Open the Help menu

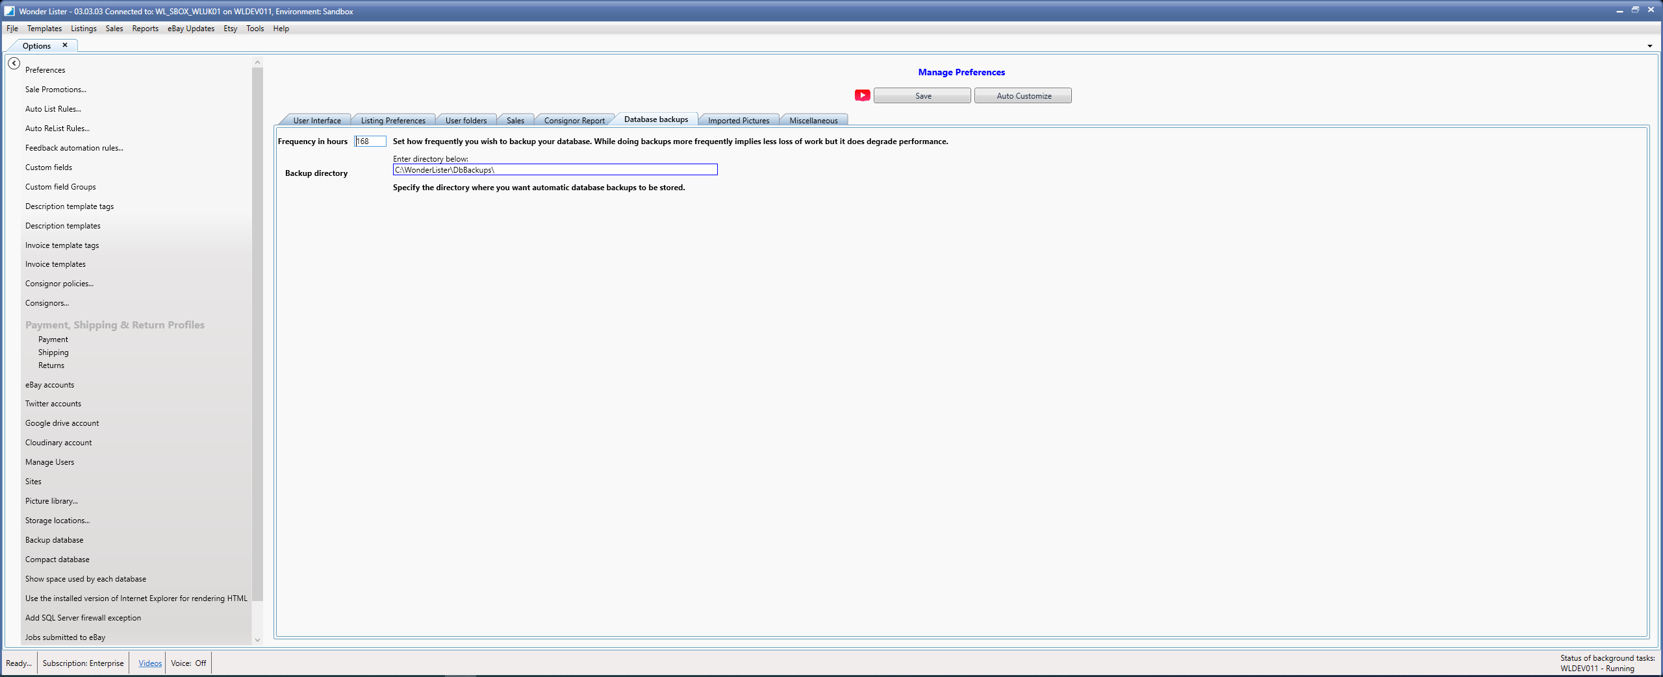(281, 29)
